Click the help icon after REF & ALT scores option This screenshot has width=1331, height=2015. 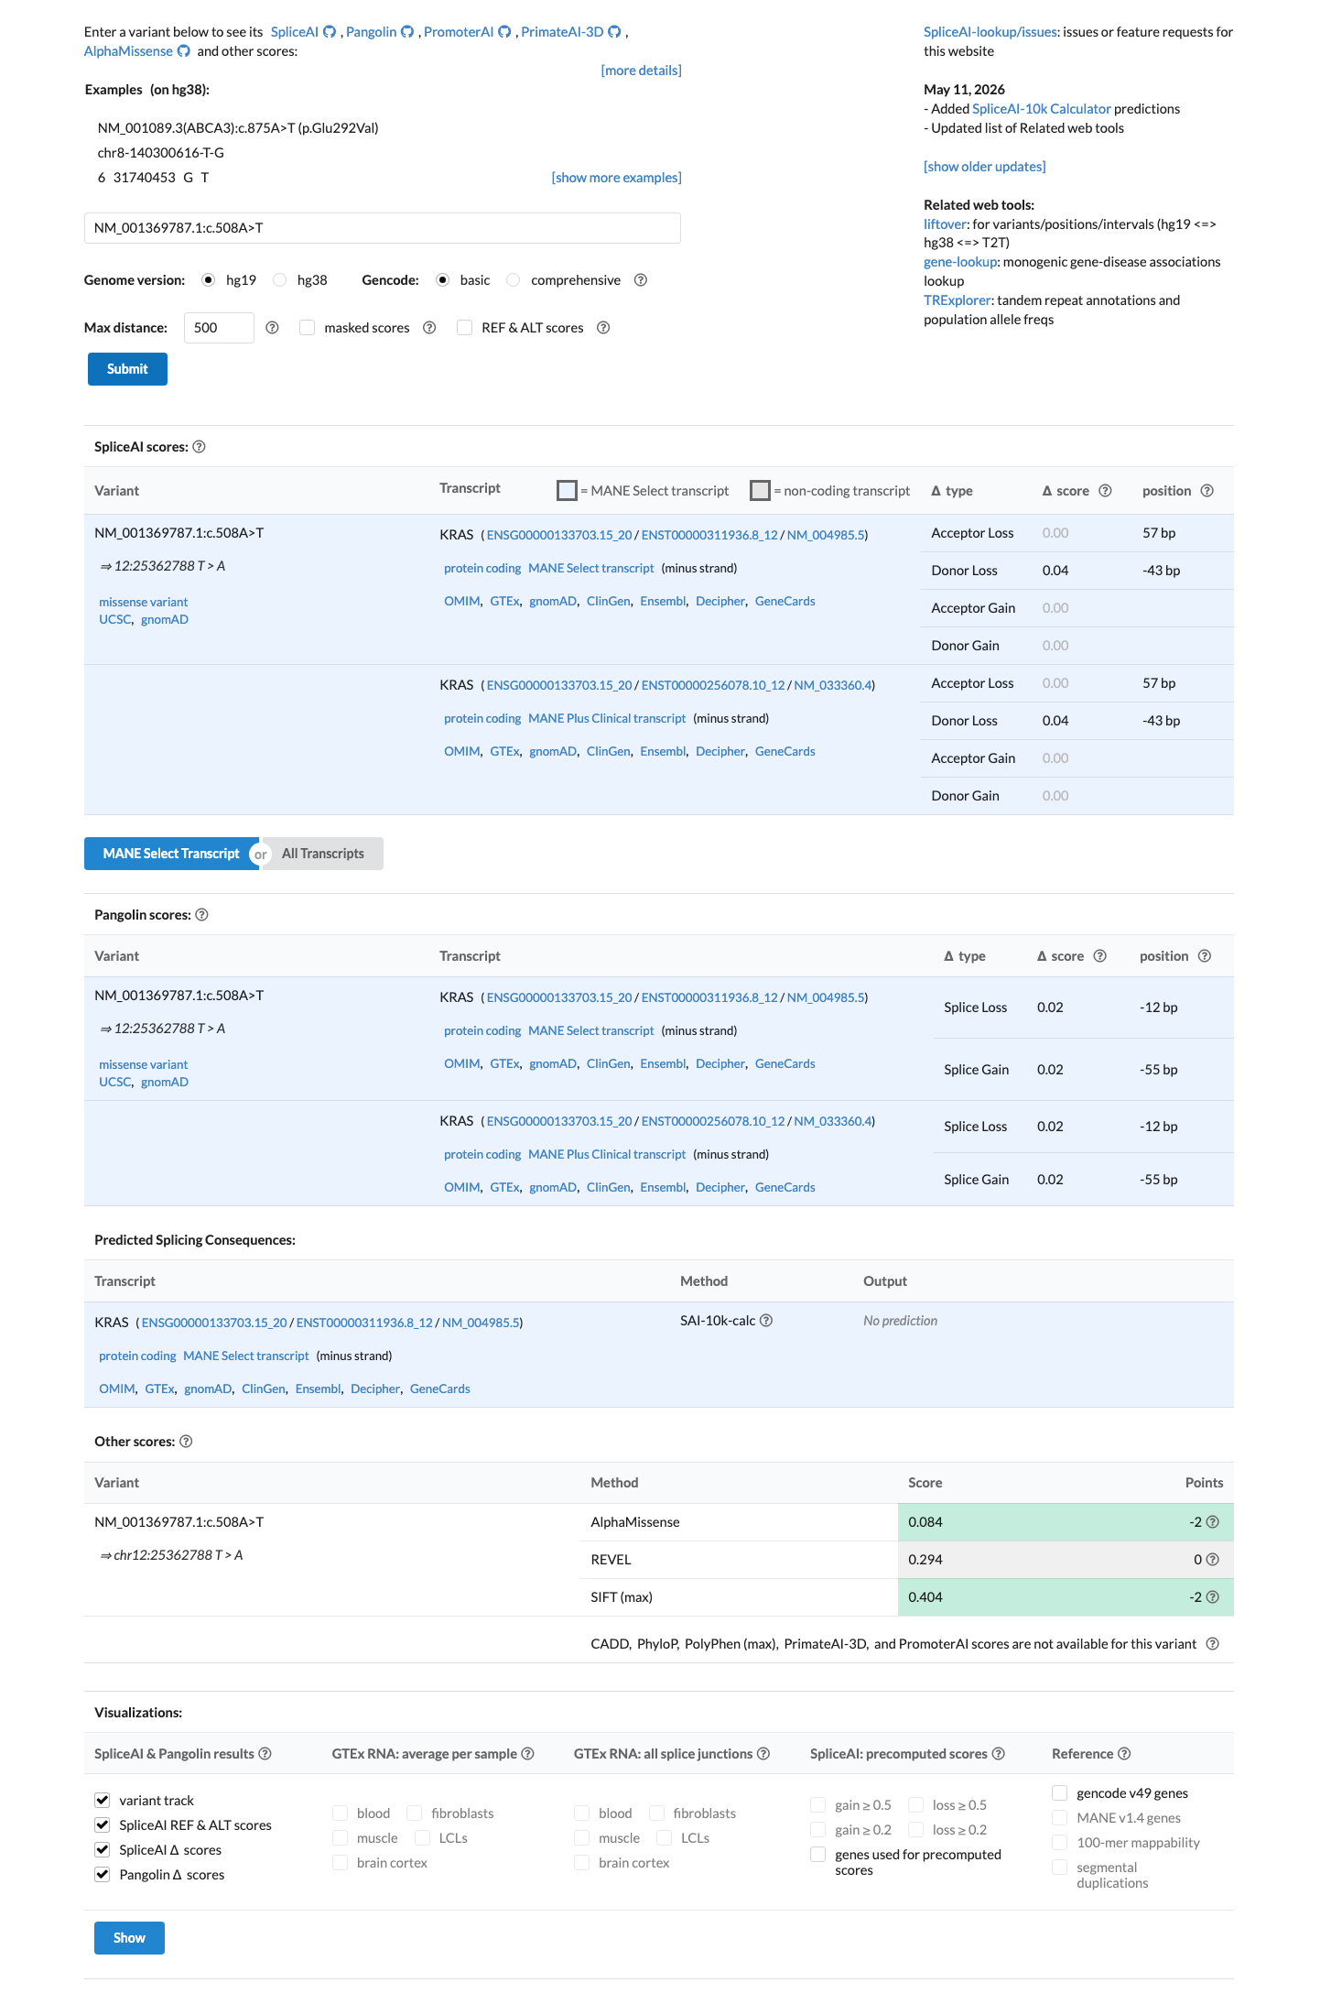point(603,328)
